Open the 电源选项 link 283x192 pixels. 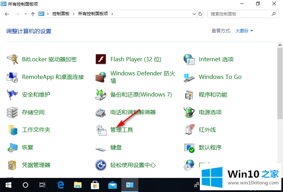point(210,112)
